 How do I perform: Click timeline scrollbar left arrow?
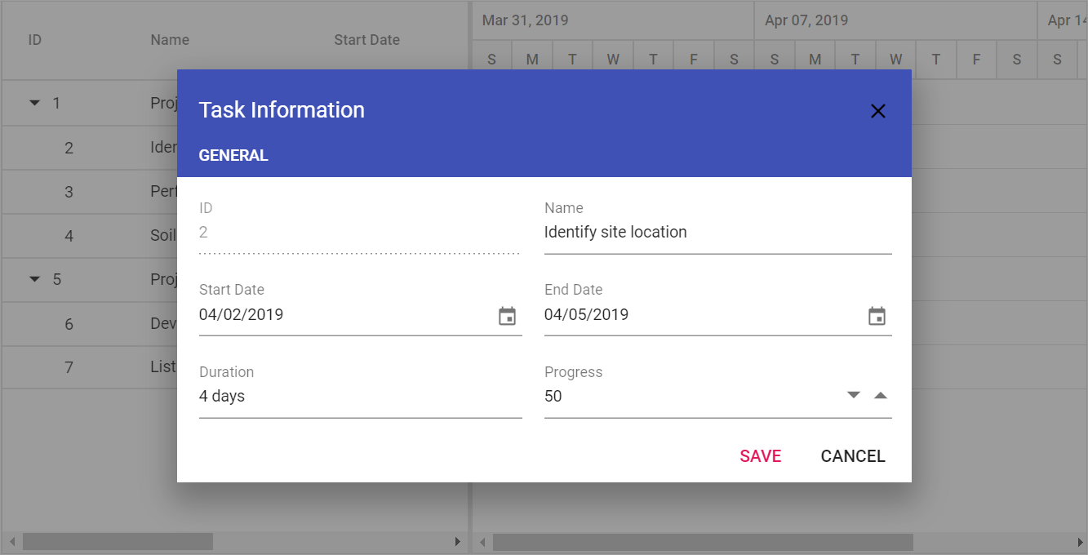coord(482,542)
